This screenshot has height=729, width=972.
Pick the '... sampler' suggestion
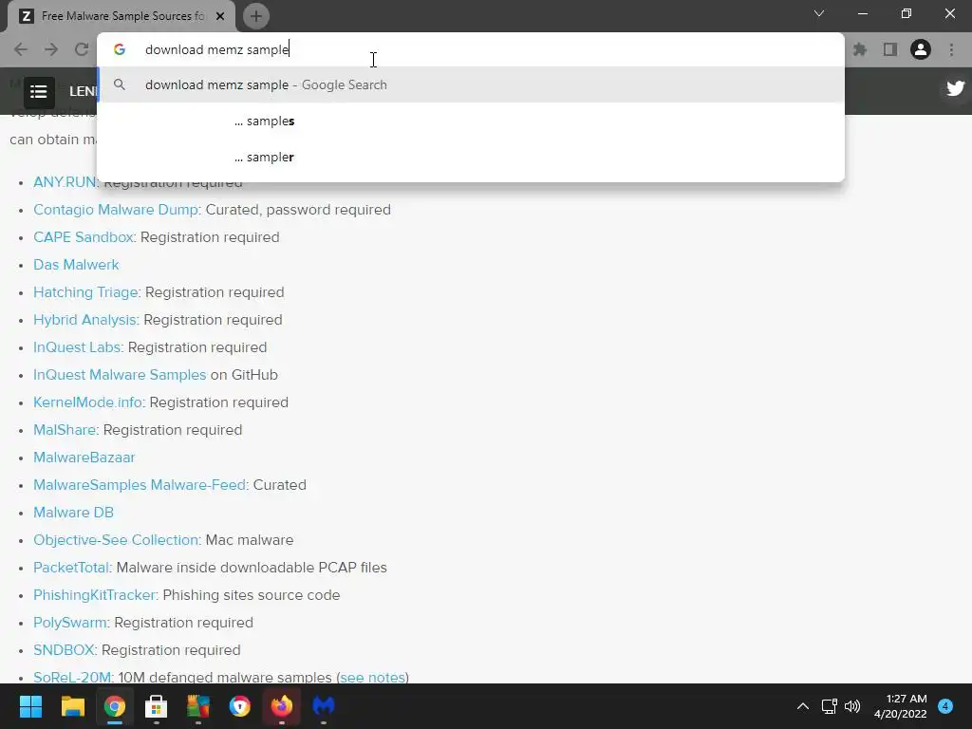(471, 157)
